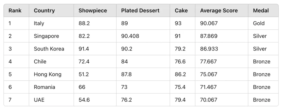Select Hong Kong's showpiece score 51.2
Screen dimensions: 281x109
click(x=84, y=74)
